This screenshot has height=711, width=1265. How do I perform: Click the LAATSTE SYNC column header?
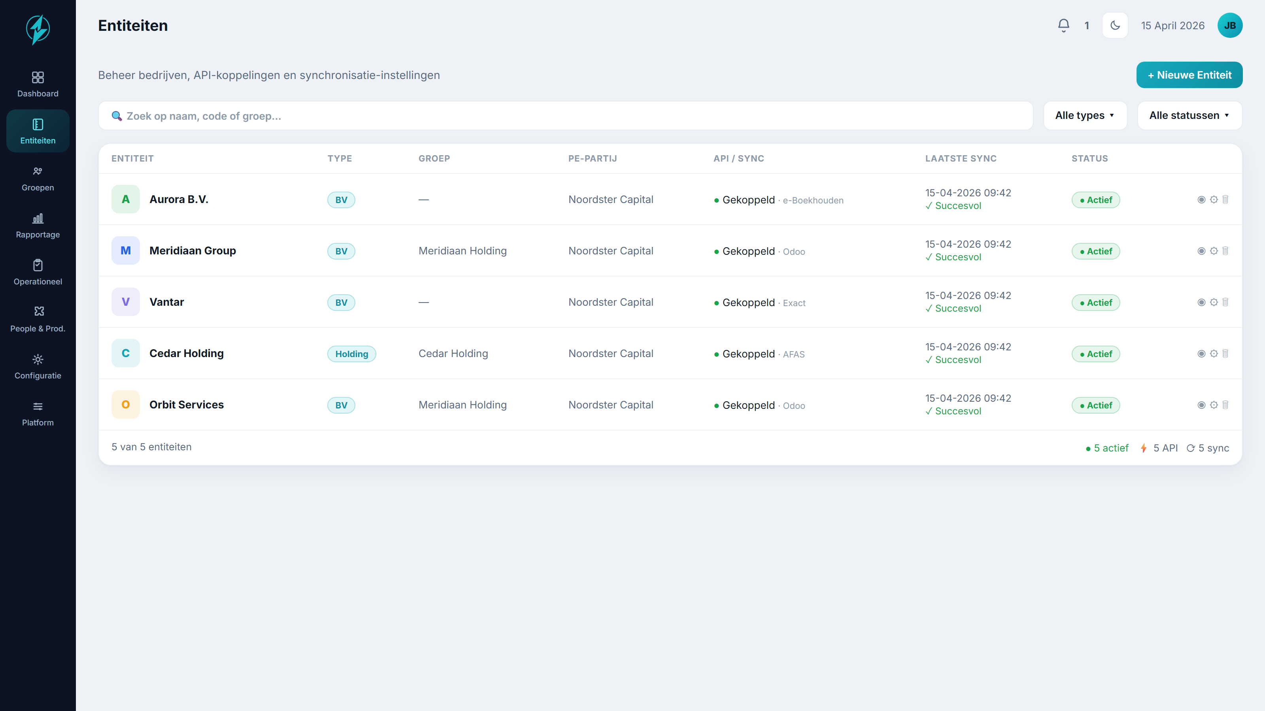click(961, 158)
